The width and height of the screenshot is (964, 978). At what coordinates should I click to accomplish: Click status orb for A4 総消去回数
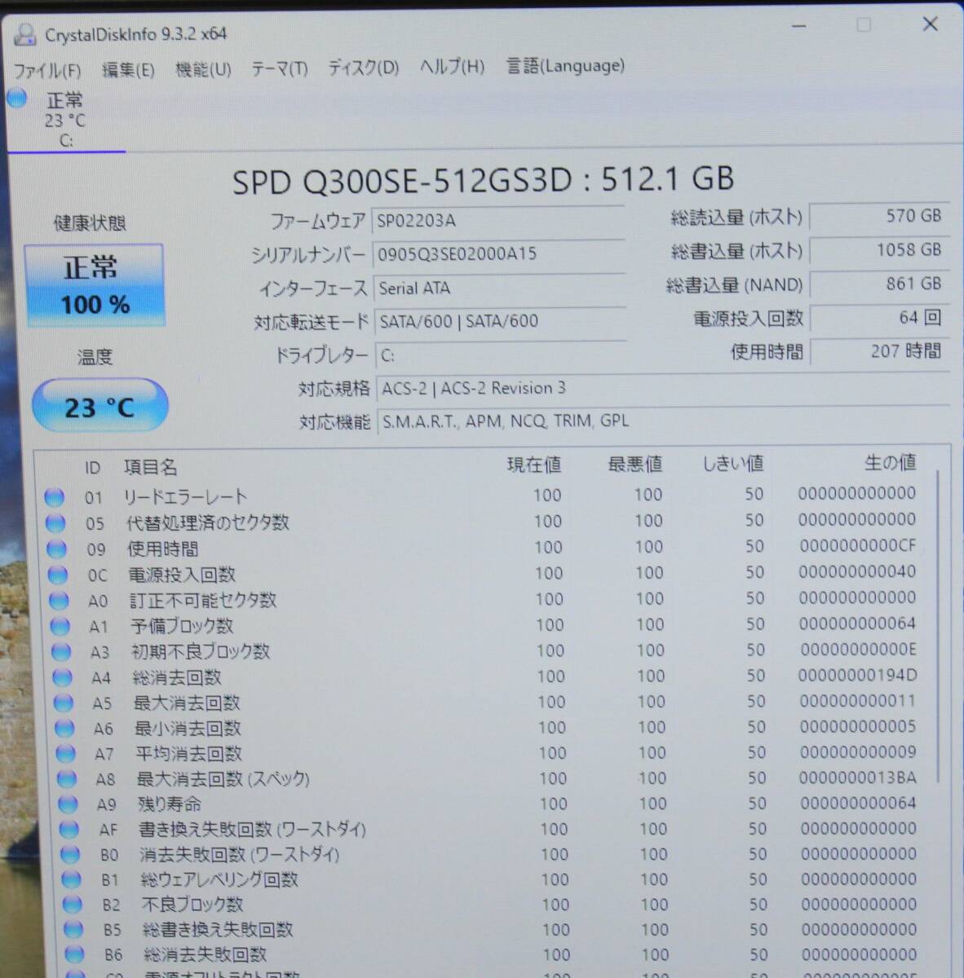click(x=62, y=677)
